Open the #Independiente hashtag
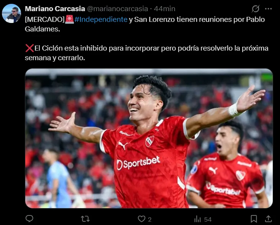Screen dimensions: 280x225 (101, 19)
